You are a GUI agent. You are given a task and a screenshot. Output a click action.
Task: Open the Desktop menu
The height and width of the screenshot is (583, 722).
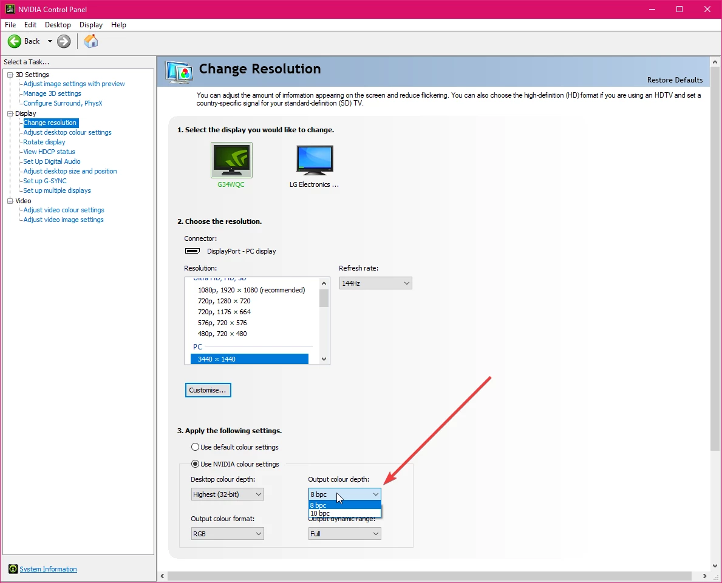[58, 25]
